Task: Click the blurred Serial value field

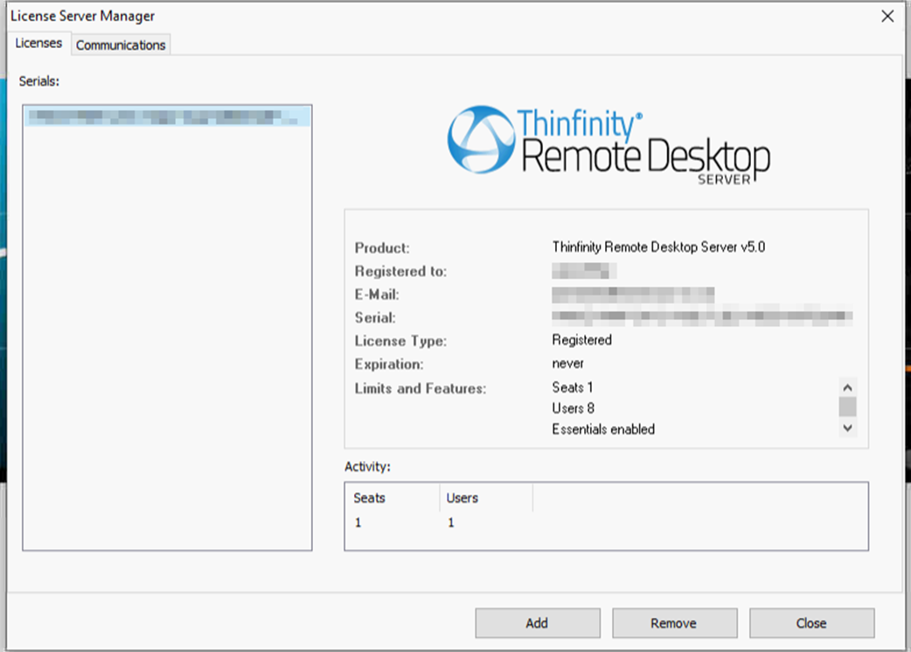Action: coord(702,316)
